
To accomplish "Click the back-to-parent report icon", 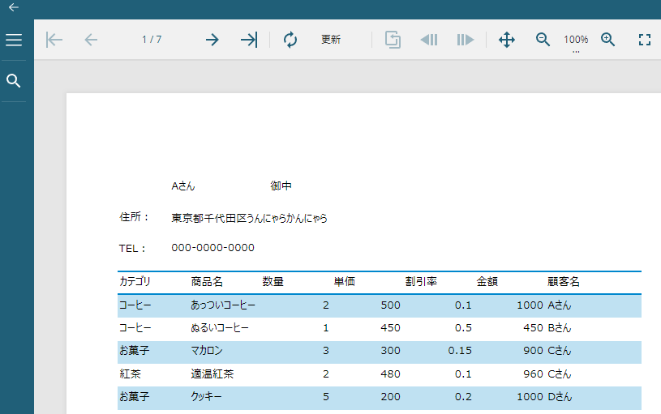I will click(393, 40).
